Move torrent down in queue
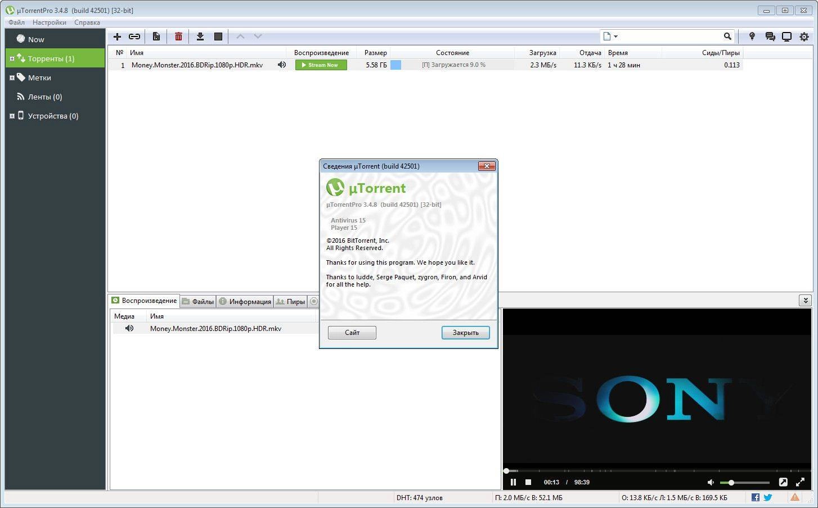Screen dimensions: 818x508 (258, 37)
